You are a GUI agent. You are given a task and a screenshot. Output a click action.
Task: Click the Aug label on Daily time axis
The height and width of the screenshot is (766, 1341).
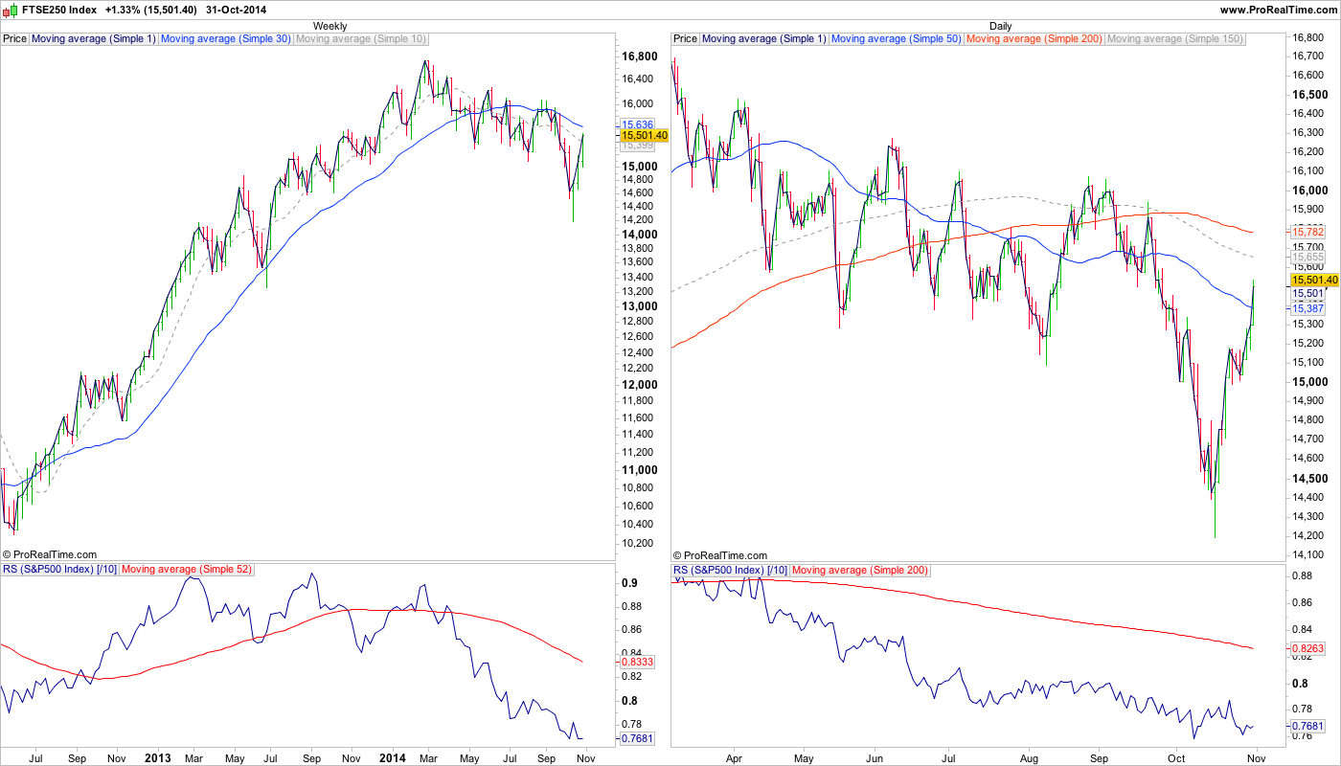pos(1028,758)
